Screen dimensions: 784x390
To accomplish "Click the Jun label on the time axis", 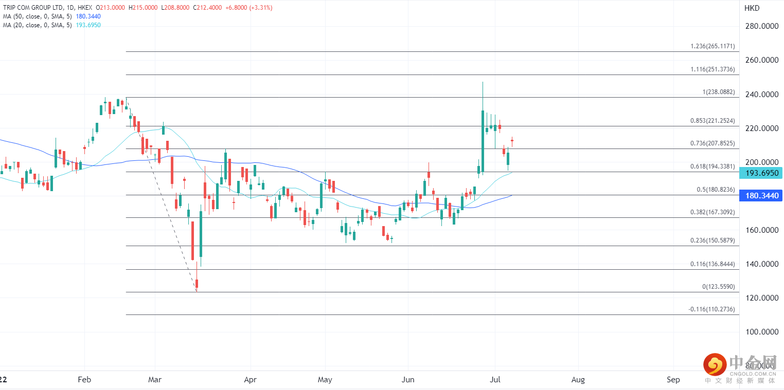I will click(x=408, y=380).
